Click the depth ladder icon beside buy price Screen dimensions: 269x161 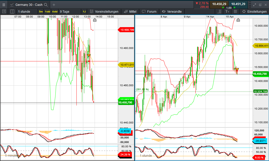pos(250,5)
